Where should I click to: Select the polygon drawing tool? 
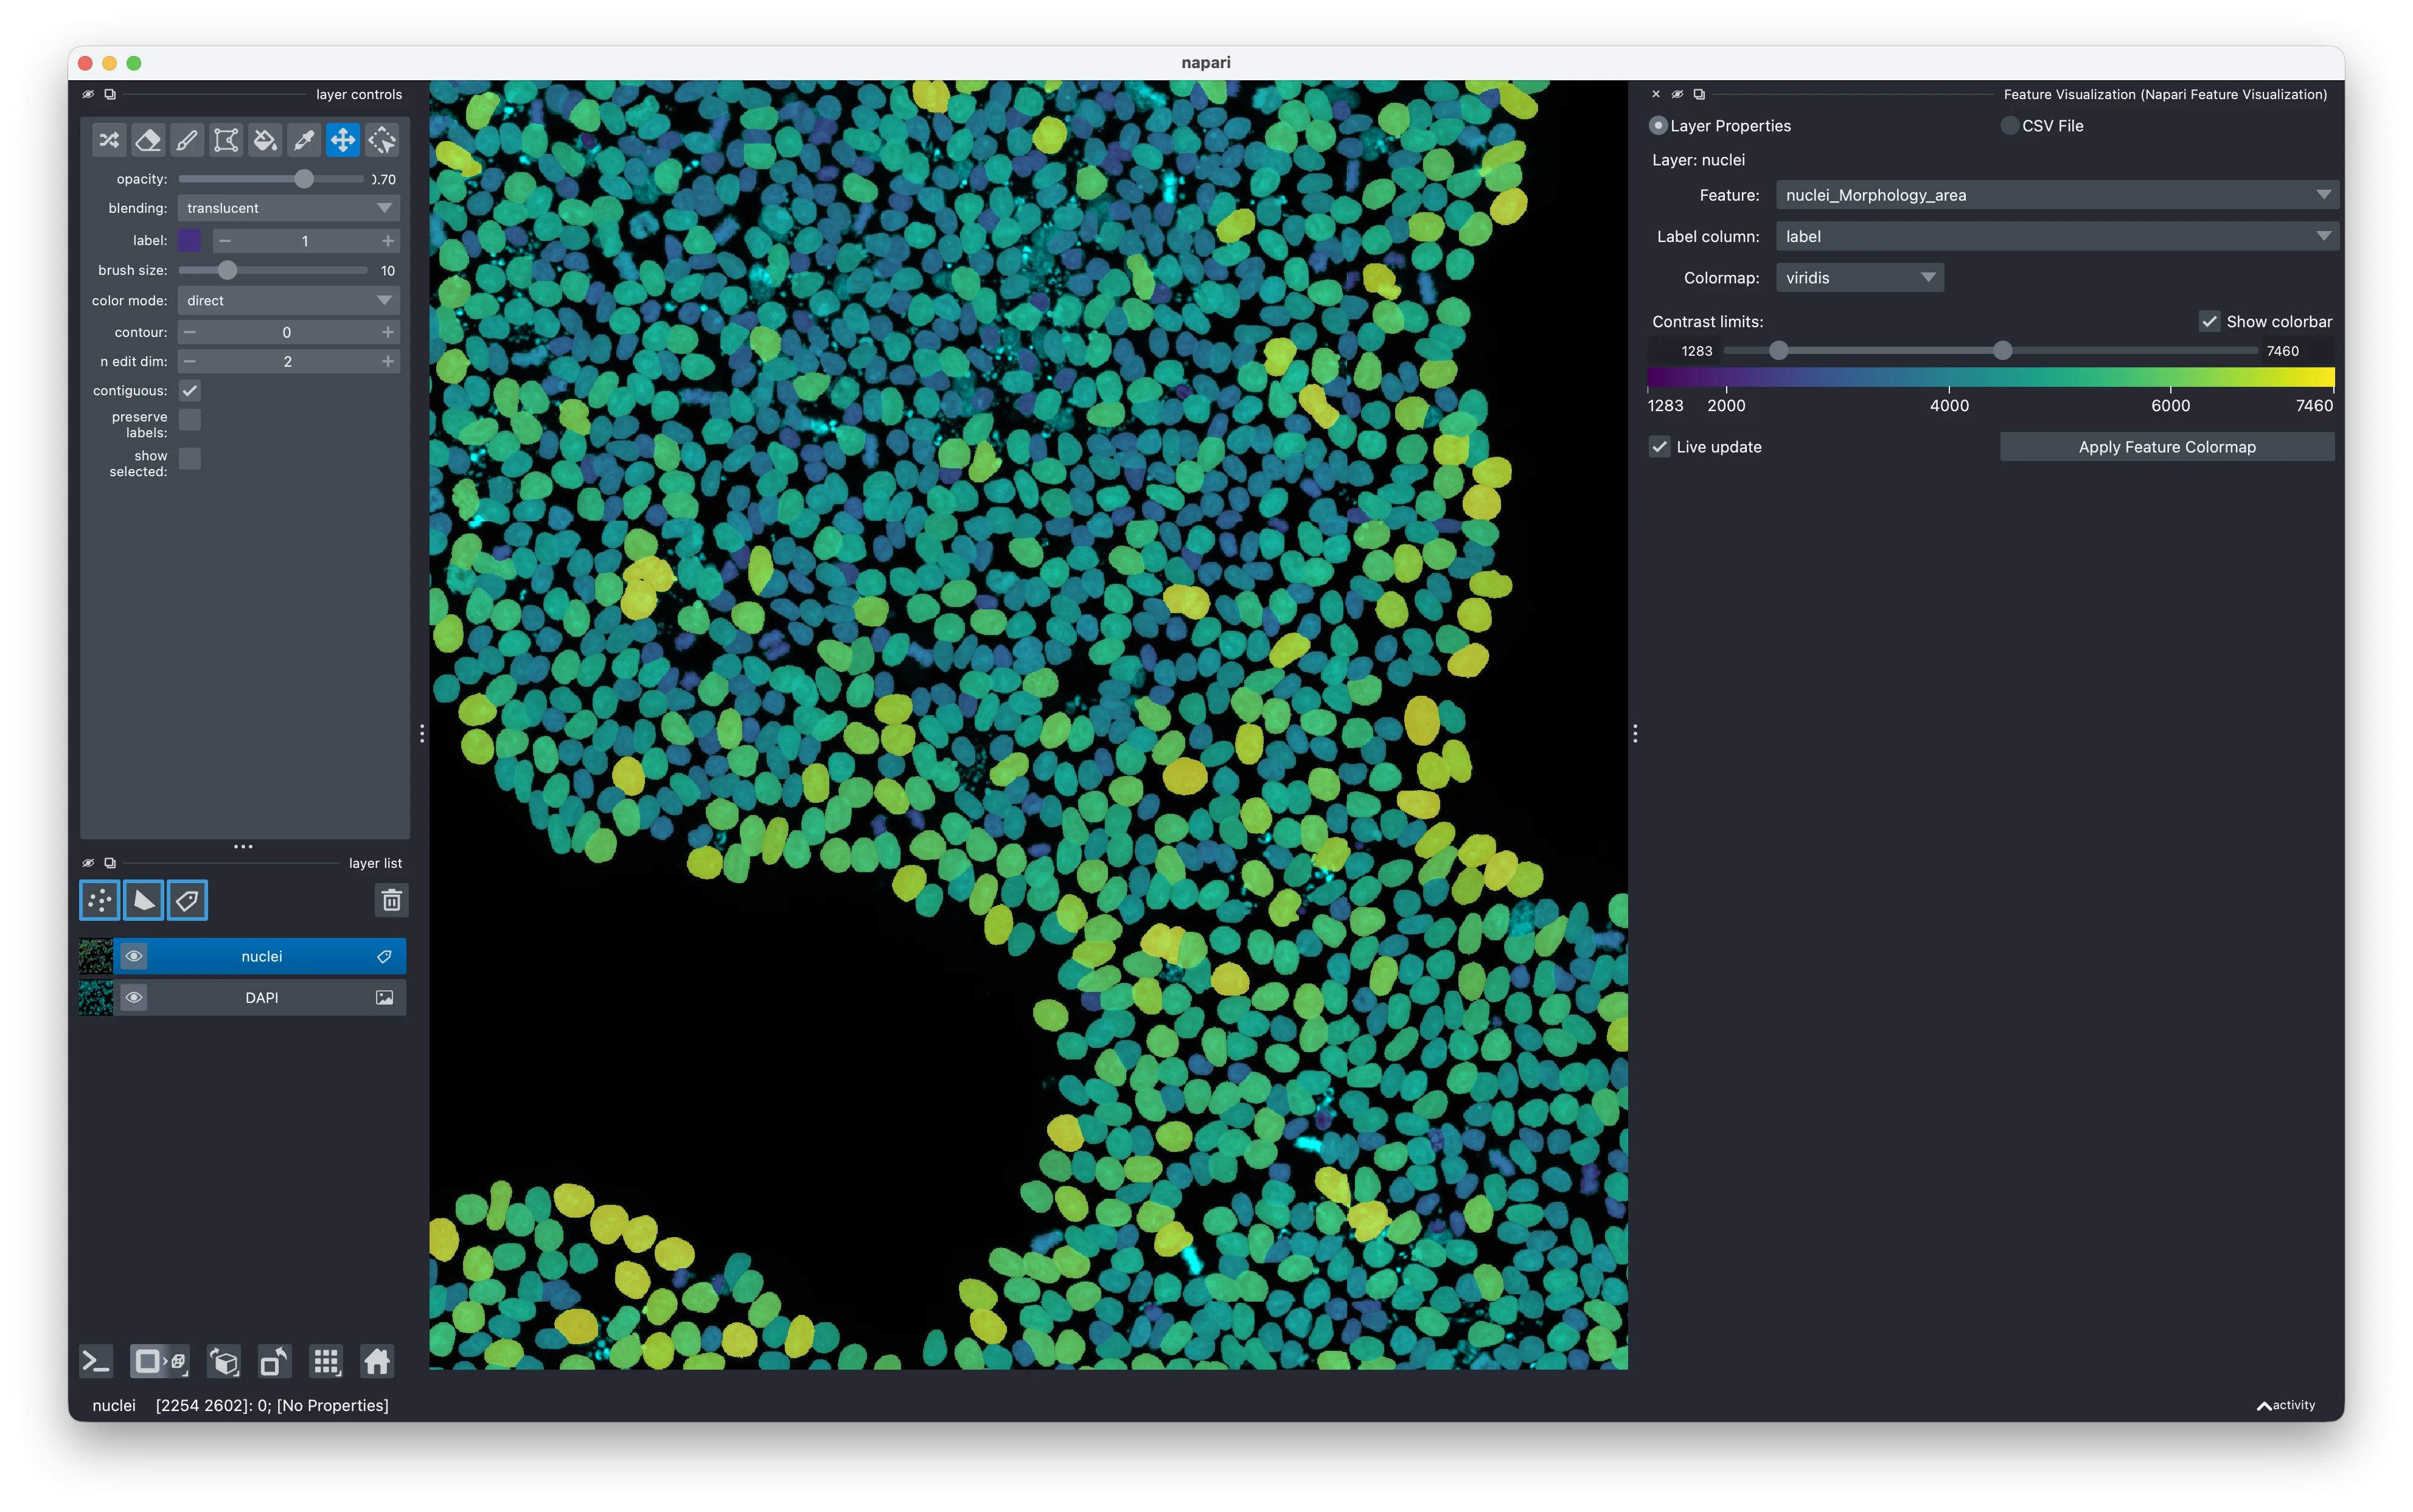point(226,140)
